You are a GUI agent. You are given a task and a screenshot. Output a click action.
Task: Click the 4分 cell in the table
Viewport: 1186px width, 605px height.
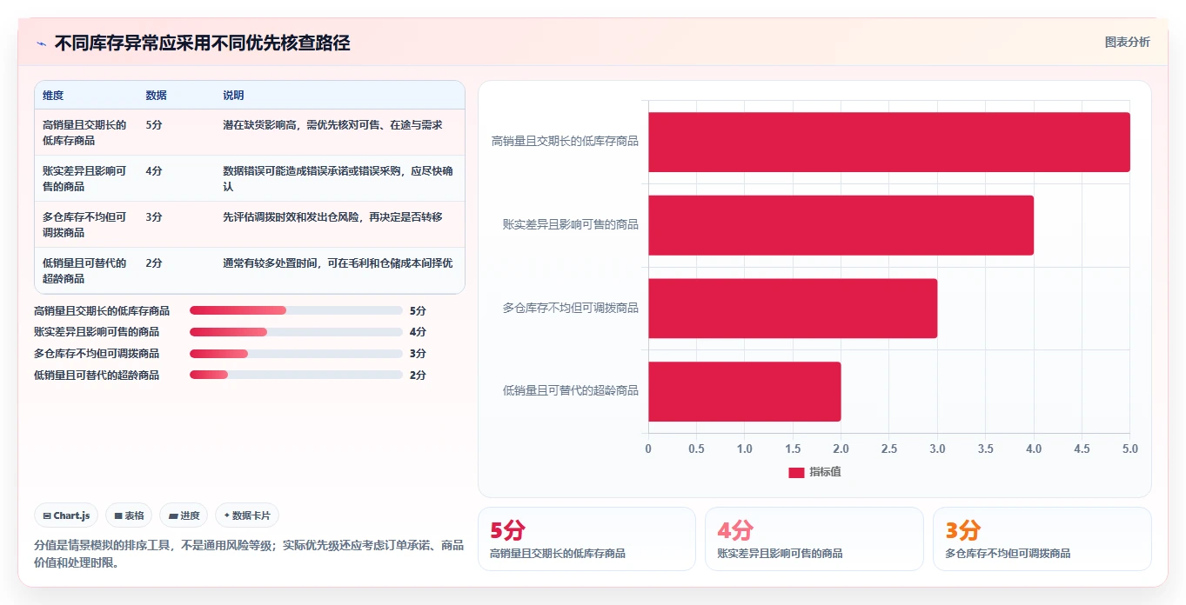[154, 171]
